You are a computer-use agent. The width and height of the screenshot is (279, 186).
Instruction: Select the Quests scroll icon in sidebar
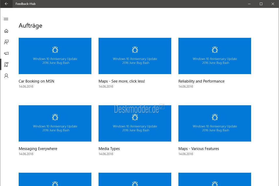click(6, 64)
